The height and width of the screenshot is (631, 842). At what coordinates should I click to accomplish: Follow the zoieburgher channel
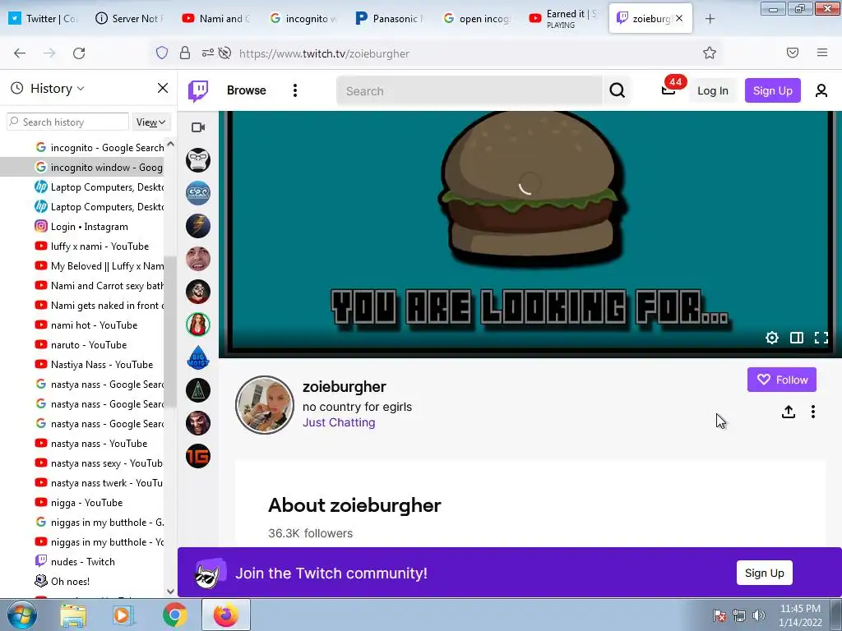coord(782,380)
